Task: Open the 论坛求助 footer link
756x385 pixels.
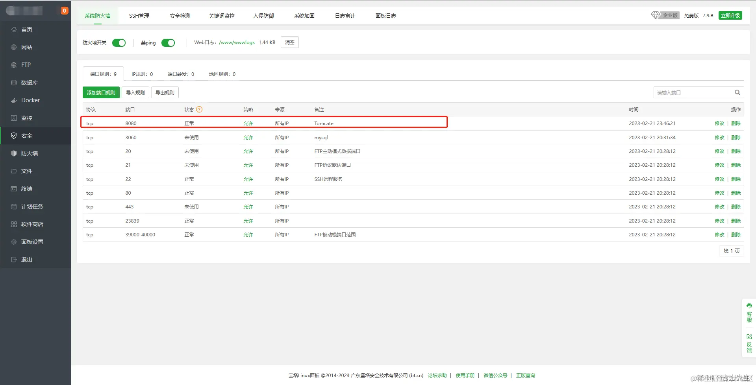Action: (437, 375)
